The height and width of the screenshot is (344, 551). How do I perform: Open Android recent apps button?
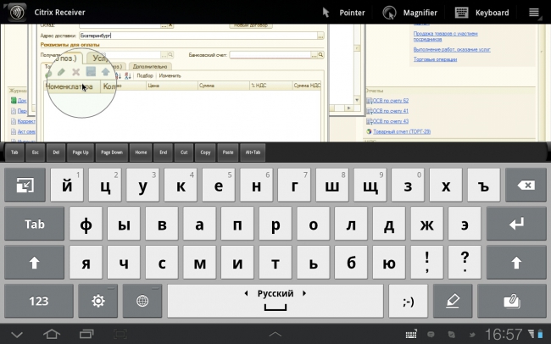click(x=86, y=334)
